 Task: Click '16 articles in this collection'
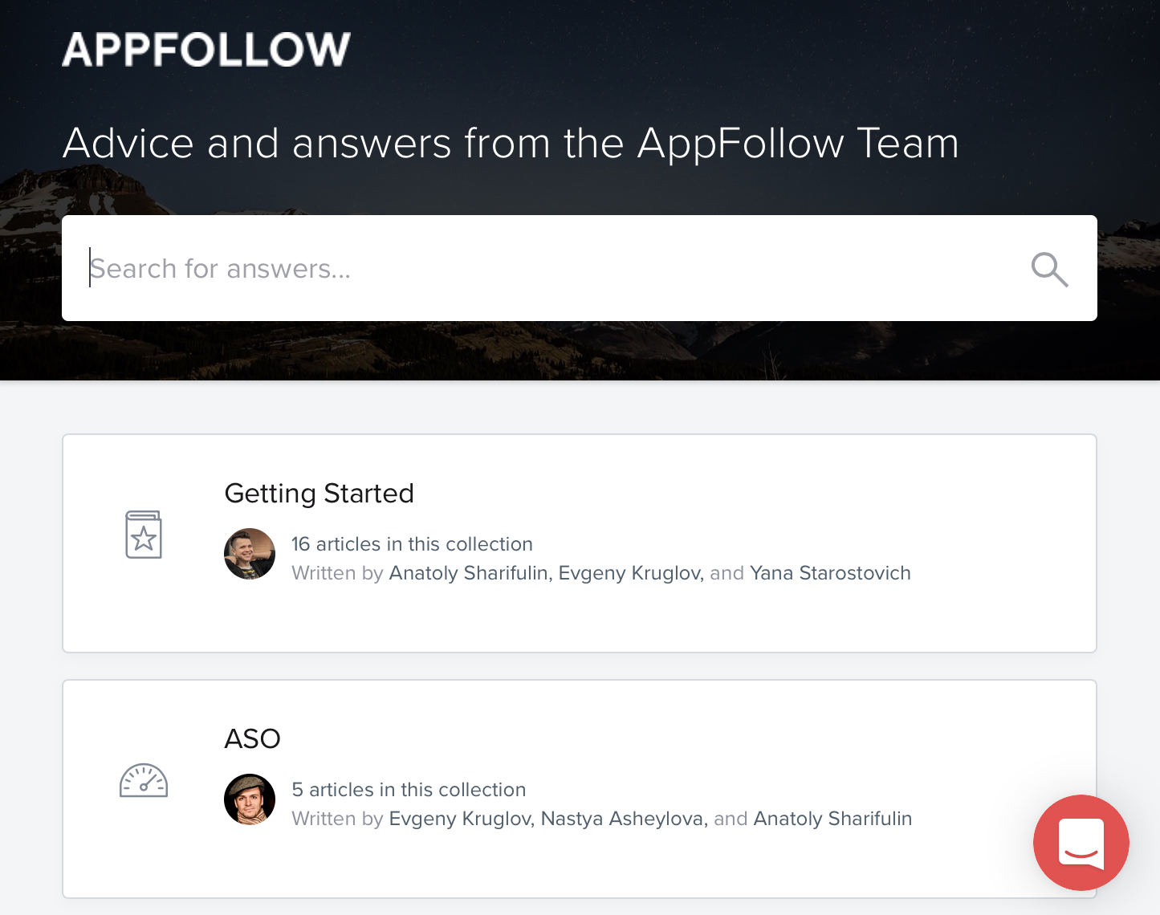tap(412, 544)
